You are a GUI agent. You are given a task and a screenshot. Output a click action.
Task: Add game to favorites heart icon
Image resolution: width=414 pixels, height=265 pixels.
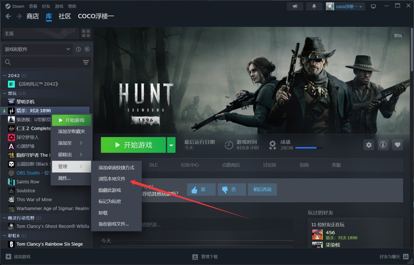pos(398,145)
